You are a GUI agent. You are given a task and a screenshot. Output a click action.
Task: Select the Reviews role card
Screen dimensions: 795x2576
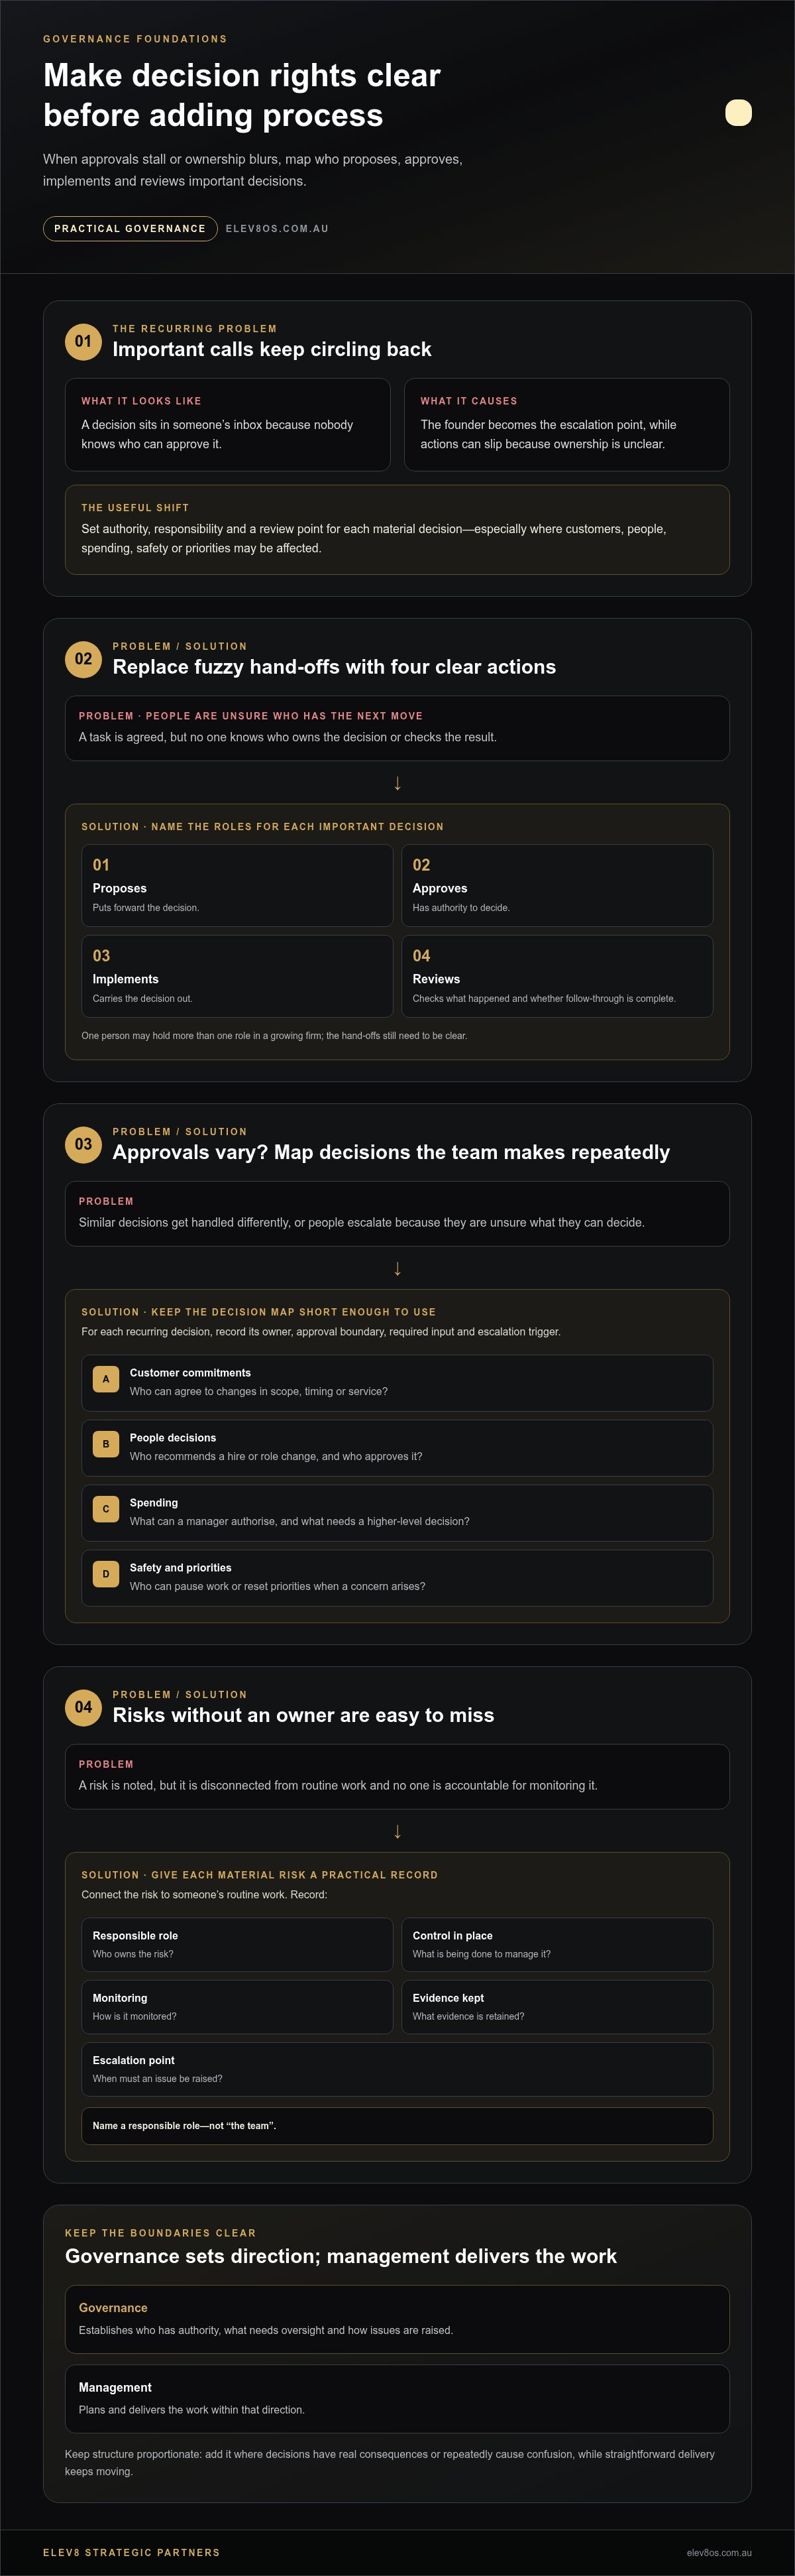click(x=557, y=976)
